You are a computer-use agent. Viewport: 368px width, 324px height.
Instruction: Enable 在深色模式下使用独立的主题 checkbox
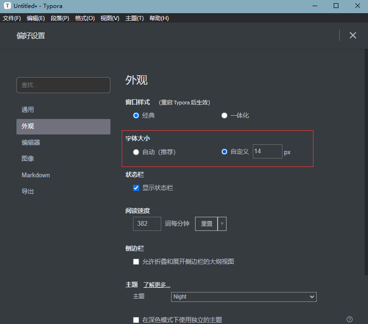coord(136,320)
